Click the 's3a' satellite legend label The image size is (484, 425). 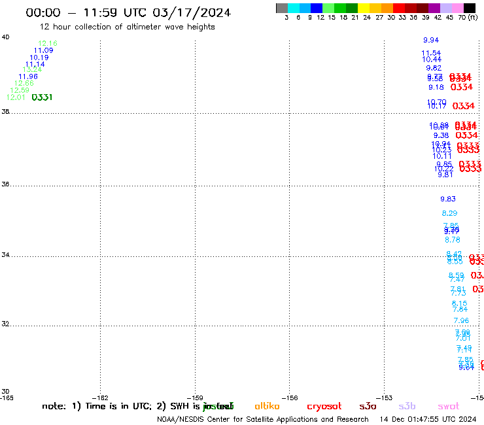pyautogui.click(x=368, y=407)
